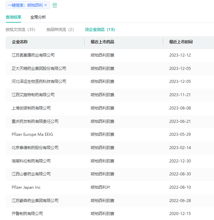Screen dimensions: 214x220
Task: Click the green trash icon to clear filters
Action: pos(55,5)
